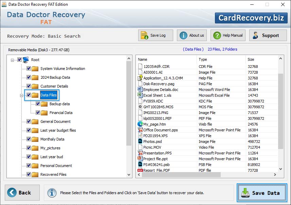The height and width of the screenshot is (205, 291).
Task: Click the Save Data drive icon
Action: 245,193
